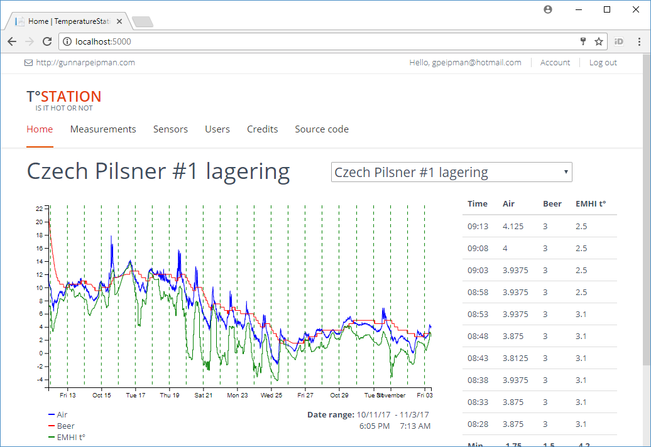Open Chrome three-dot menu
Screen dimensions: 651x447
click(639, 41)
